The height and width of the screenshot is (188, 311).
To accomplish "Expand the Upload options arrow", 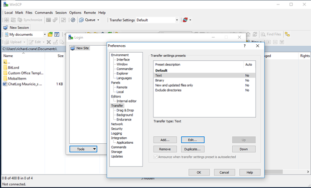I will [x=24, y=42].
